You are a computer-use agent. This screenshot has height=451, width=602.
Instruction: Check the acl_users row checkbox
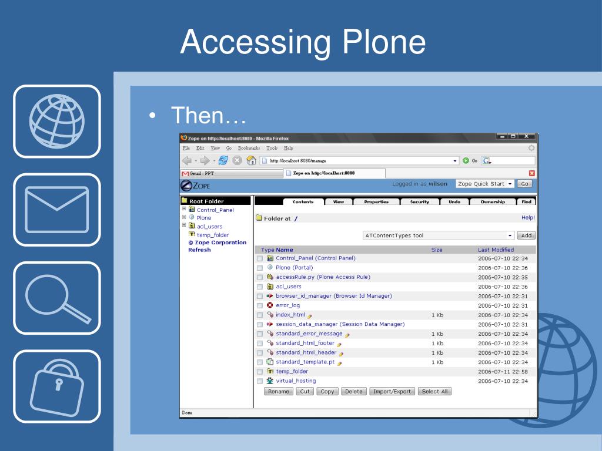click(260, 287)
